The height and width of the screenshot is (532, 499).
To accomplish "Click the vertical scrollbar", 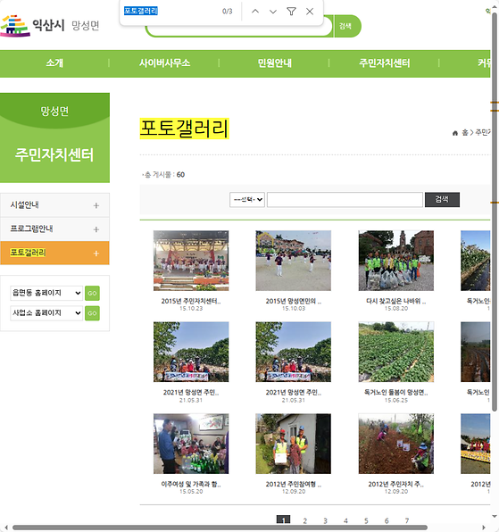I will pyautogui.click(x=495, y=212).
